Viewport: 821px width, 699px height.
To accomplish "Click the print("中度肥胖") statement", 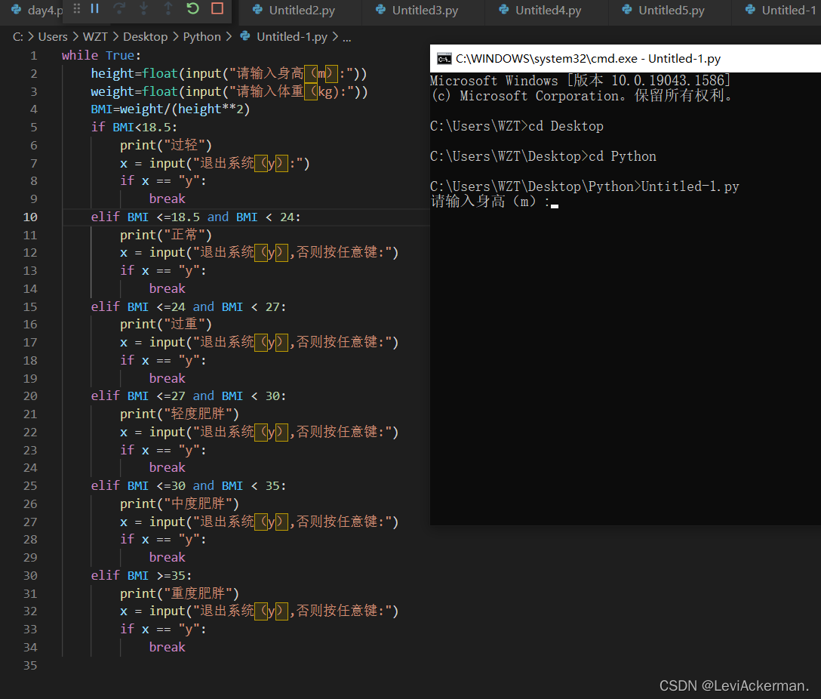I will pyautogui.click(x=180, y=503).
